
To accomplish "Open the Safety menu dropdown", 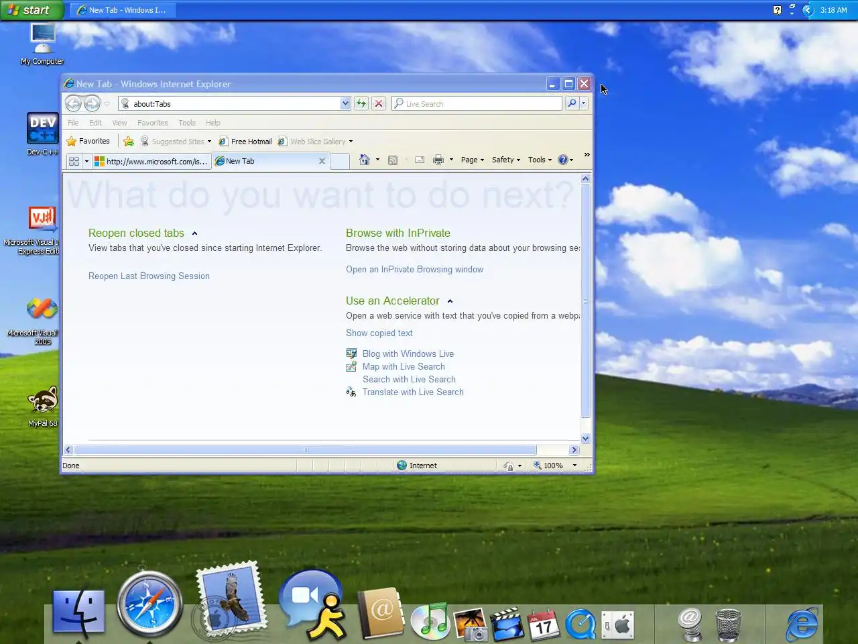I will pyautogui.click(x=506, y=160).
